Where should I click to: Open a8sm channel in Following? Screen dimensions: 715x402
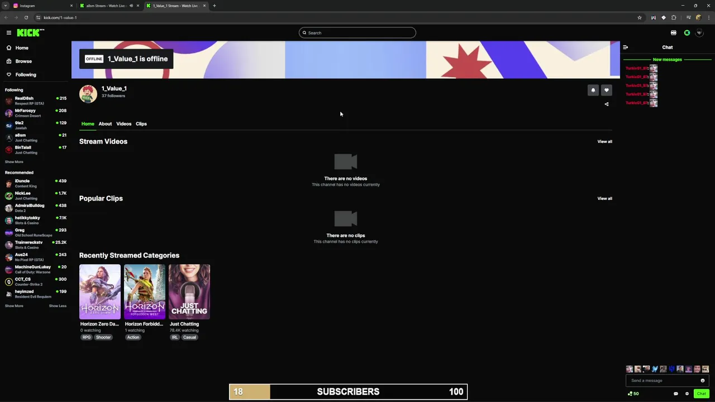pyautogui.click(x=36, y=137)
